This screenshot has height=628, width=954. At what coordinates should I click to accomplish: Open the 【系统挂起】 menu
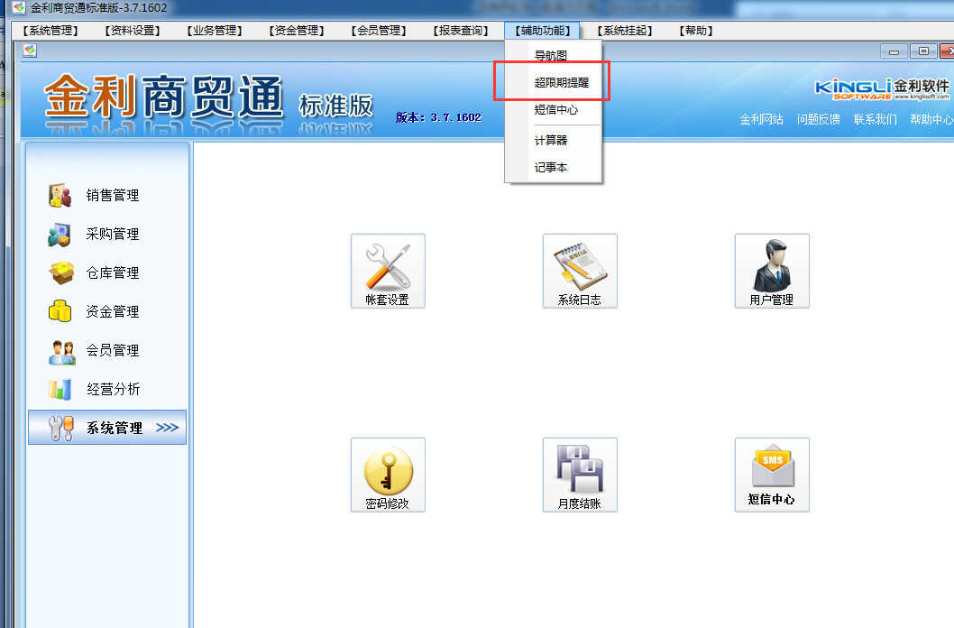pos(625,31)
